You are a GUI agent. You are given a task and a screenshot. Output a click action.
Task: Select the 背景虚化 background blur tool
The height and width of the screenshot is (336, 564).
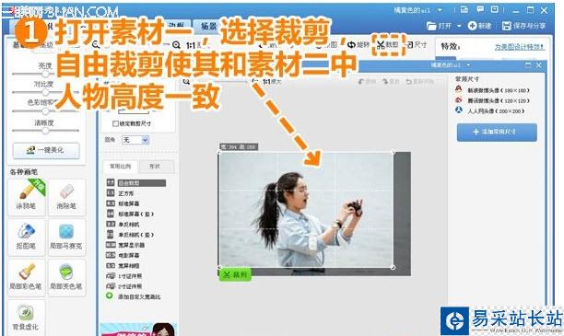[26, 318]
